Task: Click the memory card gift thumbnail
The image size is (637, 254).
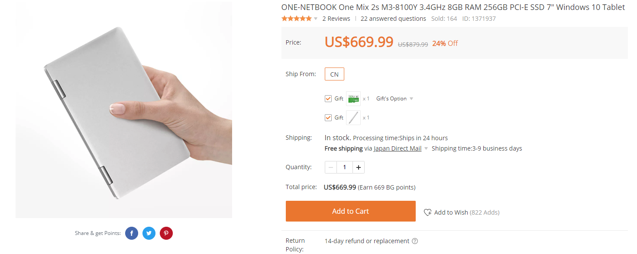Action: pos(353,99)
